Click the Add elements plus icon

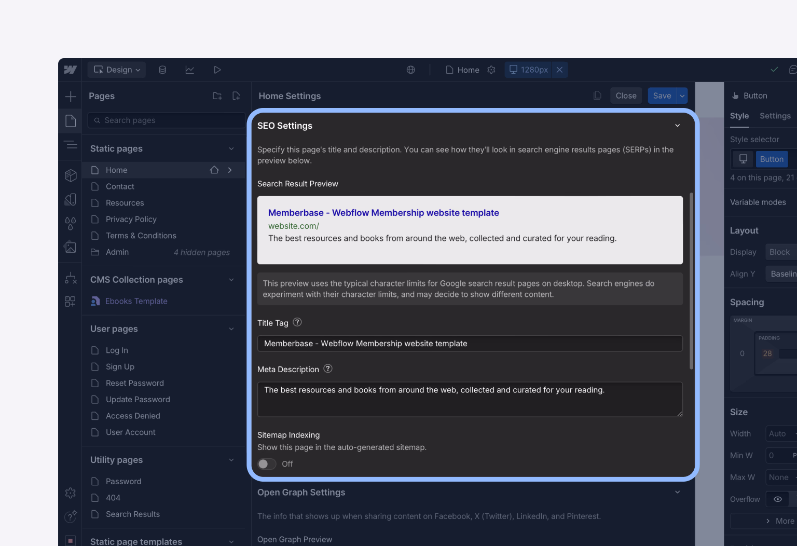click(x=71, y=97)
